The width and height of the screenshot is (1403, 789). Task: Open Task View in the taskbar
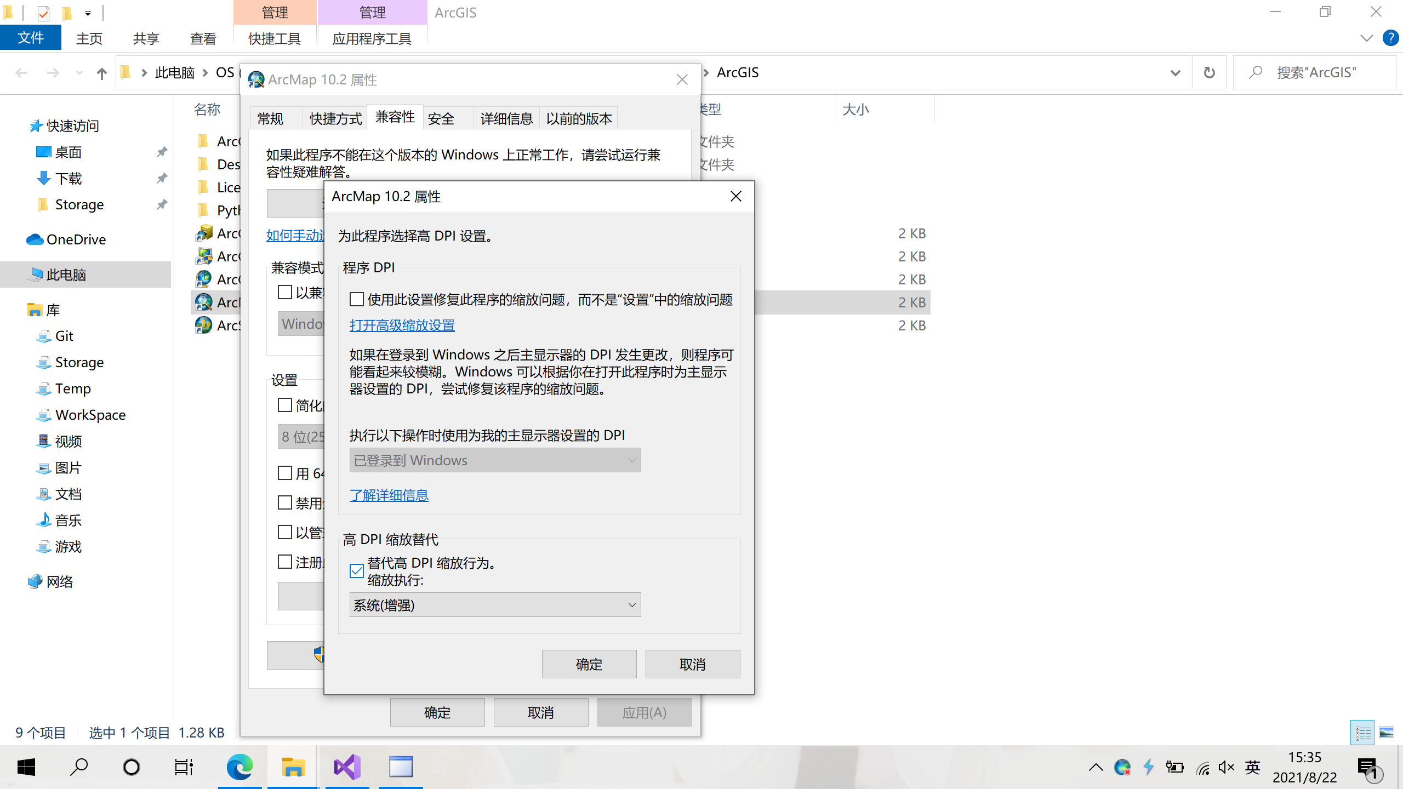click(184, 767)
